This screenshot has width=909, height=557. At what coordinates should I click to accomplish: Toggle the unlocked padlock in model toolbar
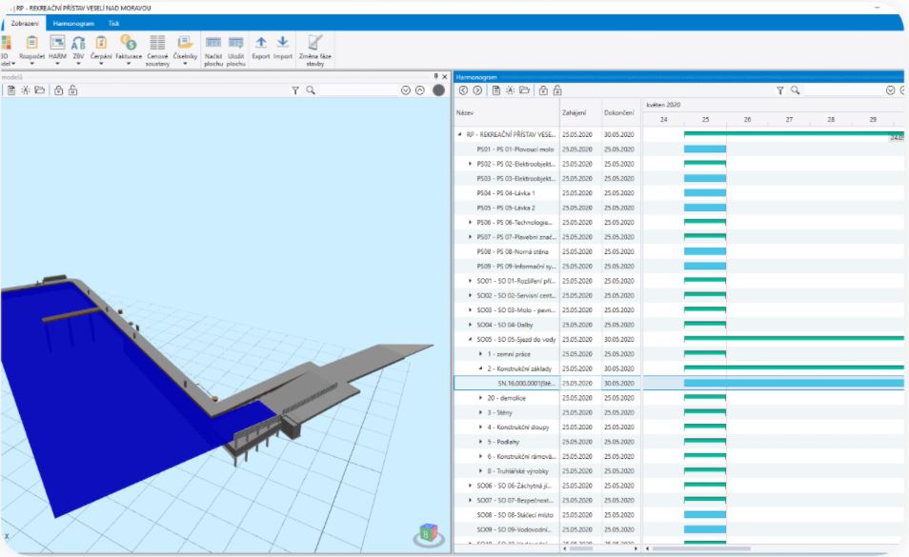pyautogui.click(x=72, y=90)
